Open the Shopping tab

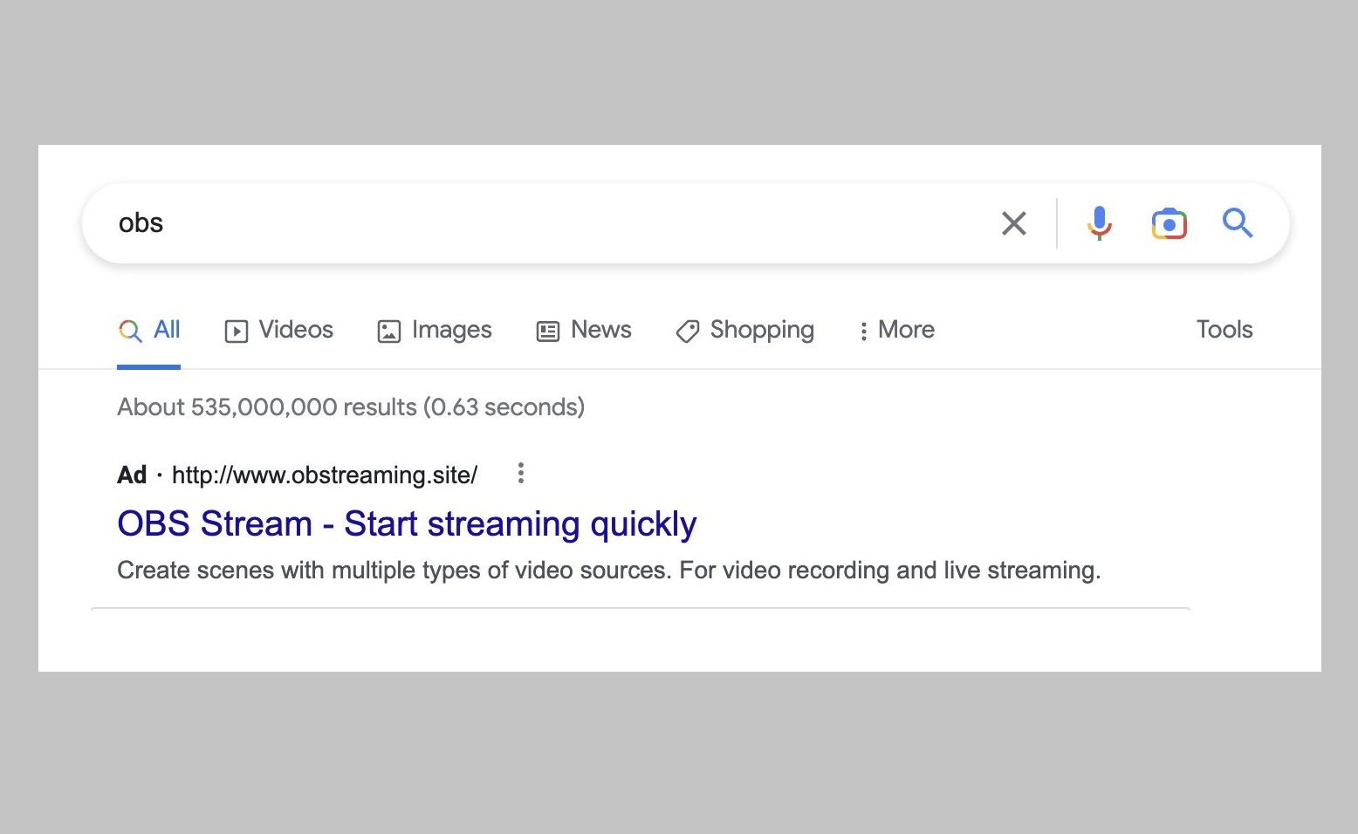coord(744,330)
